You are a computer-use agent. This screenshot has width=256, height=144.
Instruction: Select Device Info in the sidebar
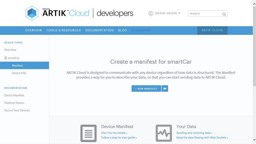tap(19, 73)
